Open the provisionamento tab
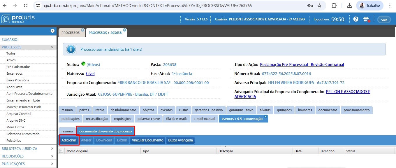The height and width of the screenshot is (168, 396). (356, 110)
